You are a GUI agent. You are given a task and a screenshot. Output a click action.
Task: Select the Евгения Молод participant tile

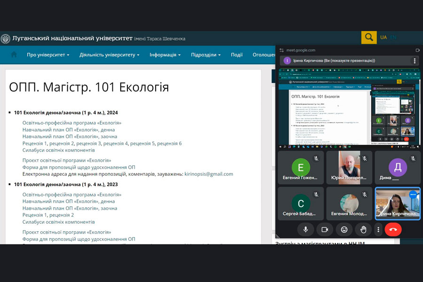click(x=349, y=204)
